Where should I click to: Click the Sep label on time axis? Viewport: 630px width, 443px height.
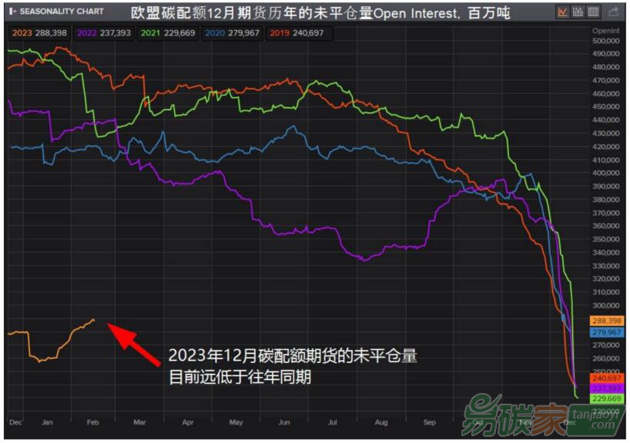[430, 422]
